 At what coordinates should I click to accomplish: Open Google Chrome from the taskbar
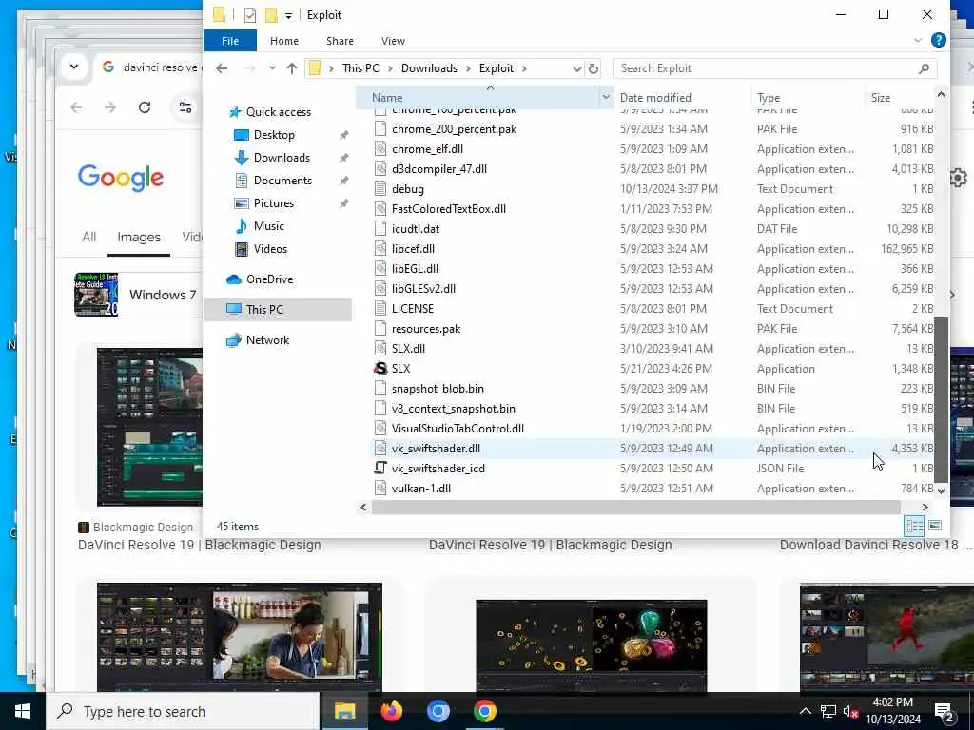(x=484, y=711)
